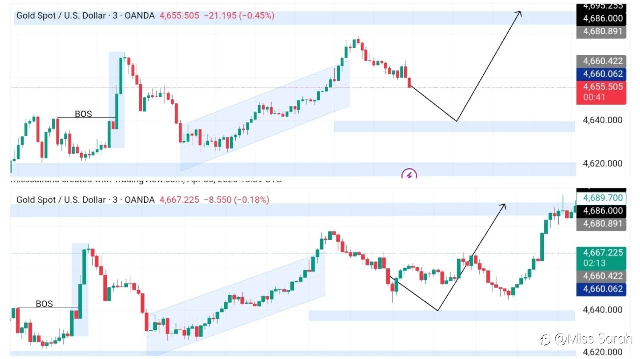Select the red 4,655.505 current price label

(601, 87)
